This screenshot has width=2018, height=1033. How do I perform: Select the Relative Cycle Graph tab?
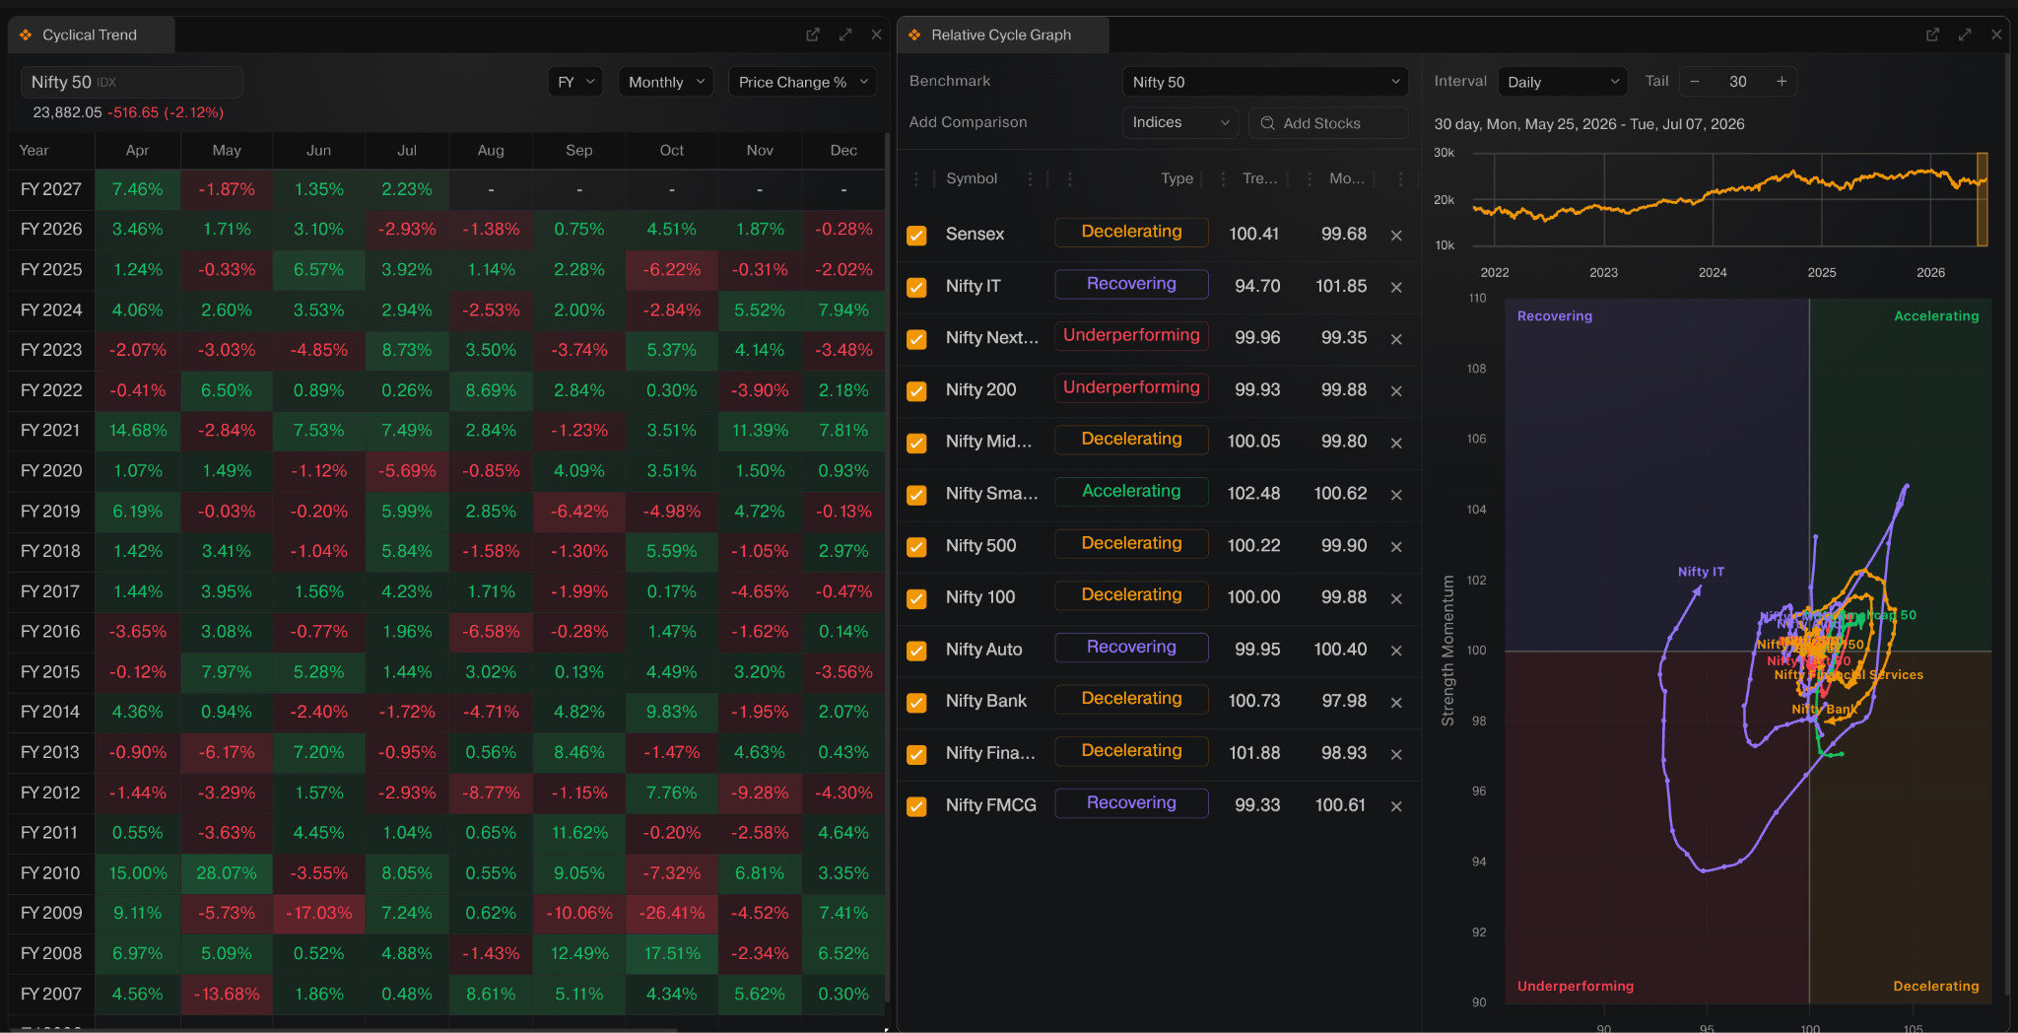[1002, 34]
